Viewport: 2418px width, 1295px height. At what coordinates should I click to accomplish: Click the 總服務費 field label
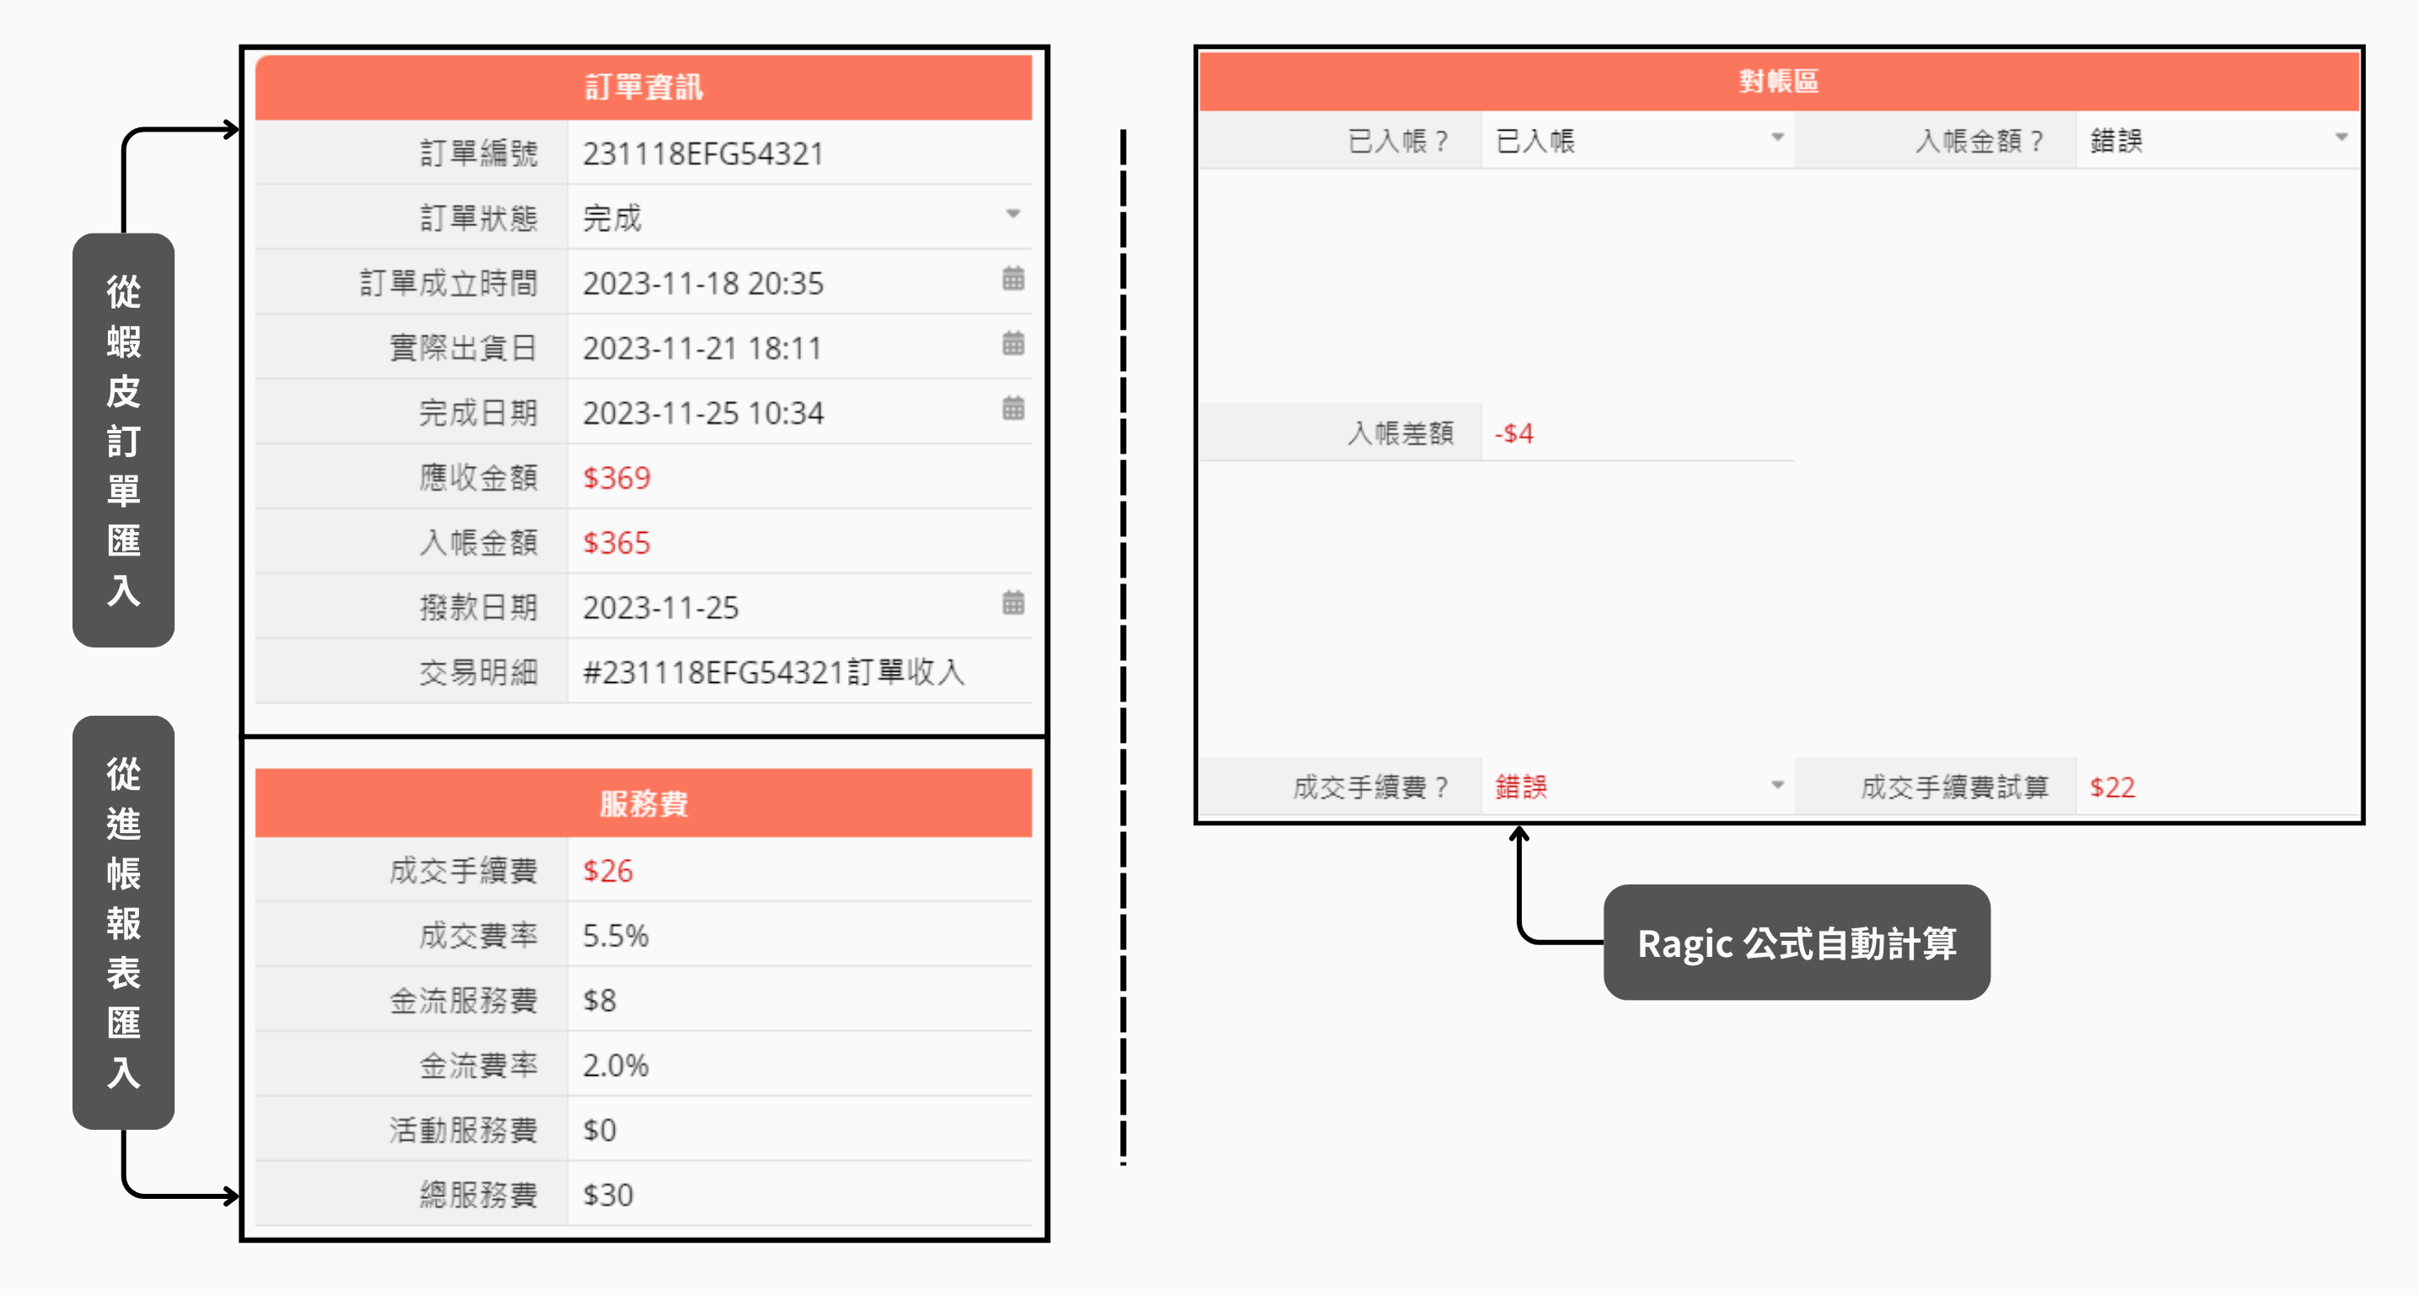tap(479, 1194)
